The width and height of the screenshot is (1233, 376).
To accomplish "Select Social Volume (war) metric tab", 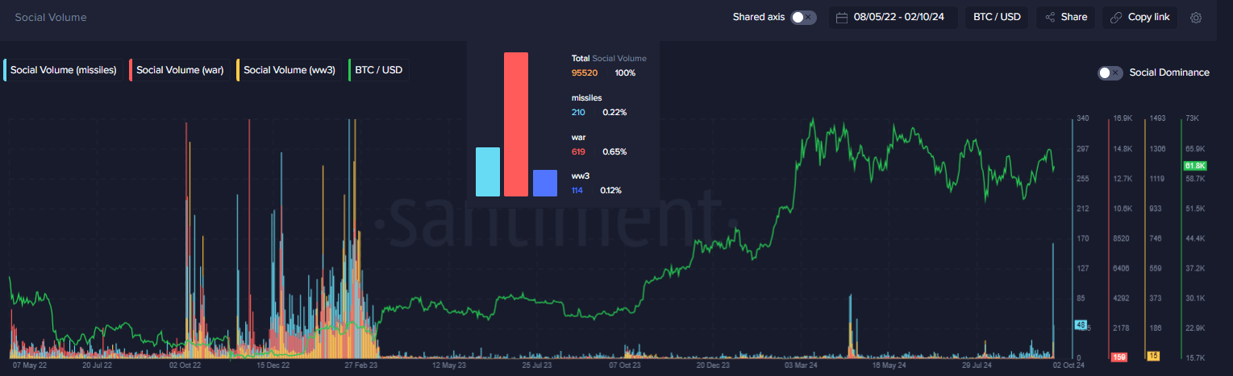I will click(x=179, y=70).
